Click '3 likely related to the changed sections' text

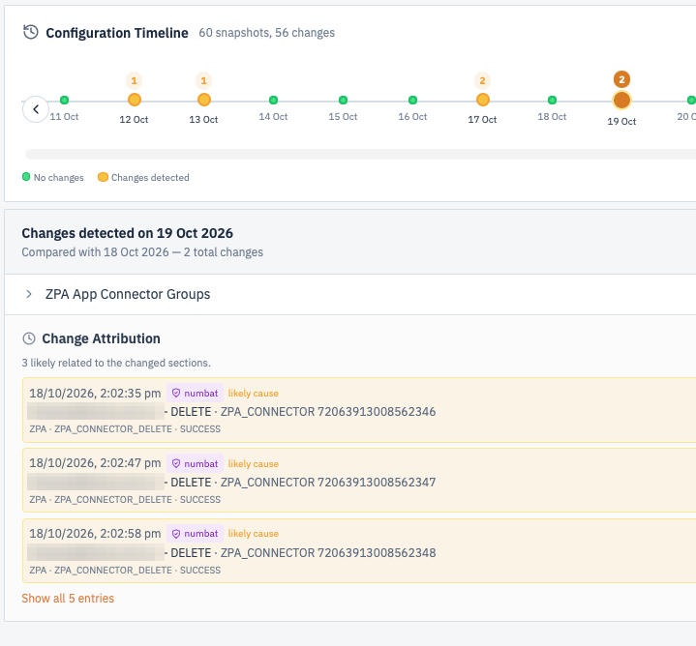(x=116, y=363)
